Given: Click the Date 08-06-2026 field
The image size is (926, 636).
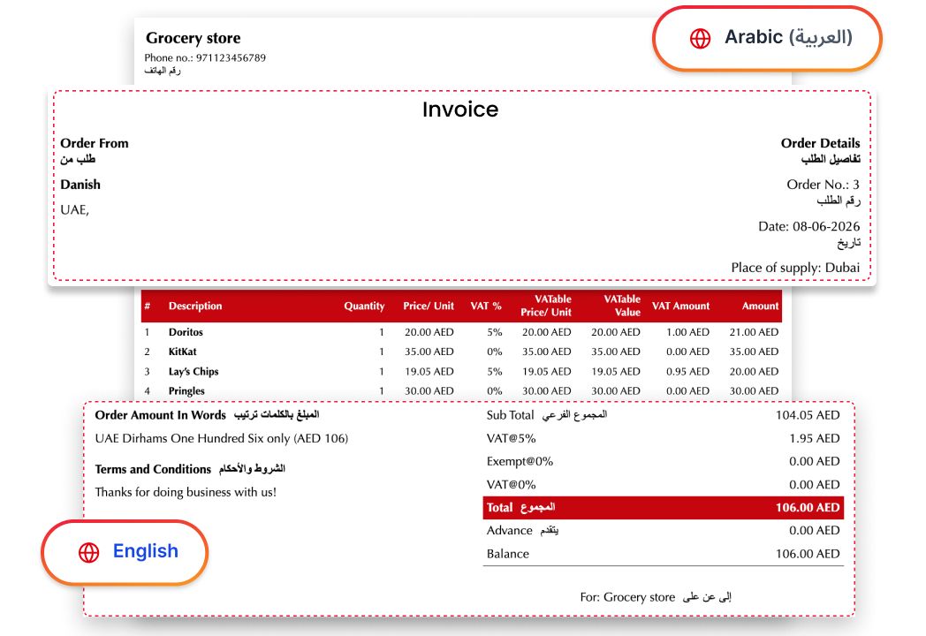Looking at the screenshot, I should 808,227.
